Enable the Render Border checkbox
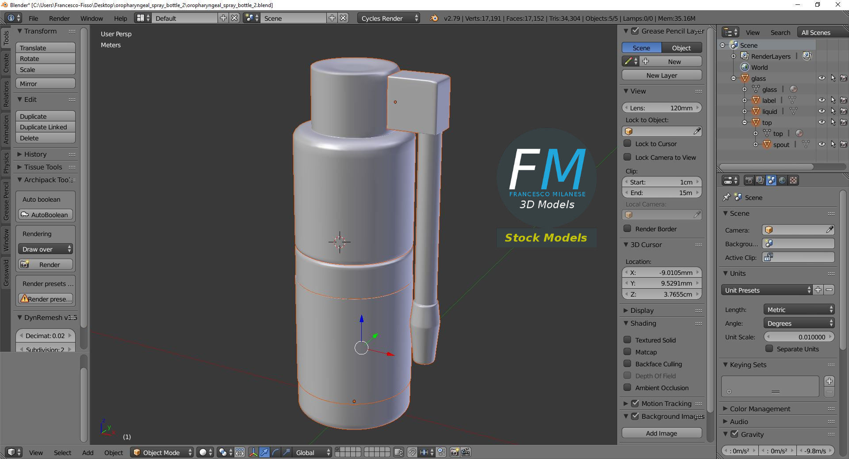 point(627,229)
